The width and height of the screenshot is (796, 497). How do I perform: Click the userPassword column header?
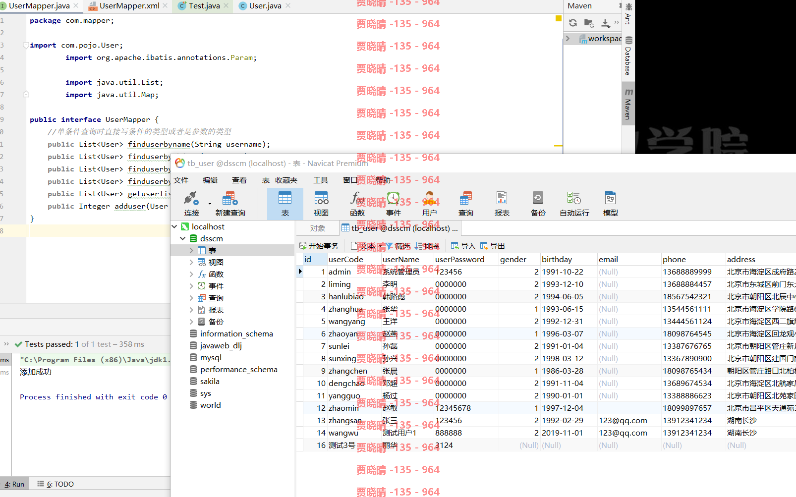pos(466,259)
